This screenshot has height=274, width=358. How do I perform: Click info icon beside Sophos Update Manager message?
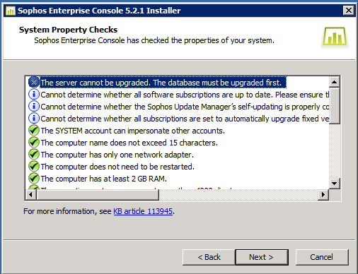click(34, 107)
